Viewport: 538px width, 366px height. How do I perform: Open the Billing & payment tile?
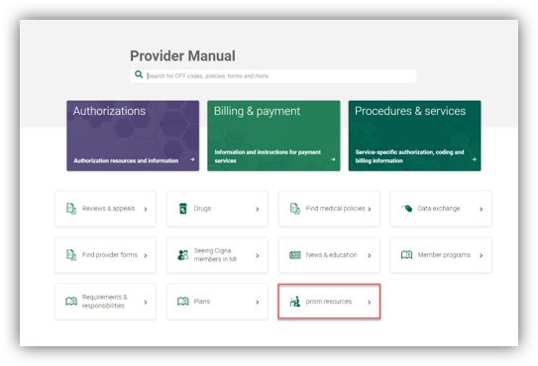click(x=273, y=136)
